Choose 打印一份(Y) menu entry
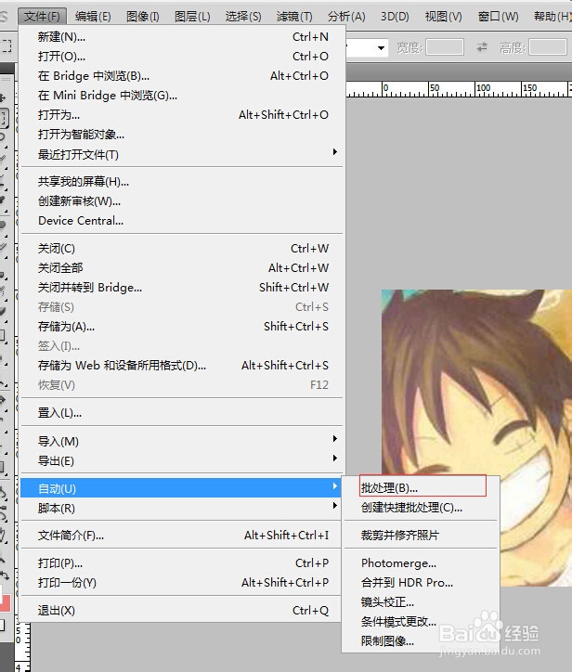 click(182, 583)
